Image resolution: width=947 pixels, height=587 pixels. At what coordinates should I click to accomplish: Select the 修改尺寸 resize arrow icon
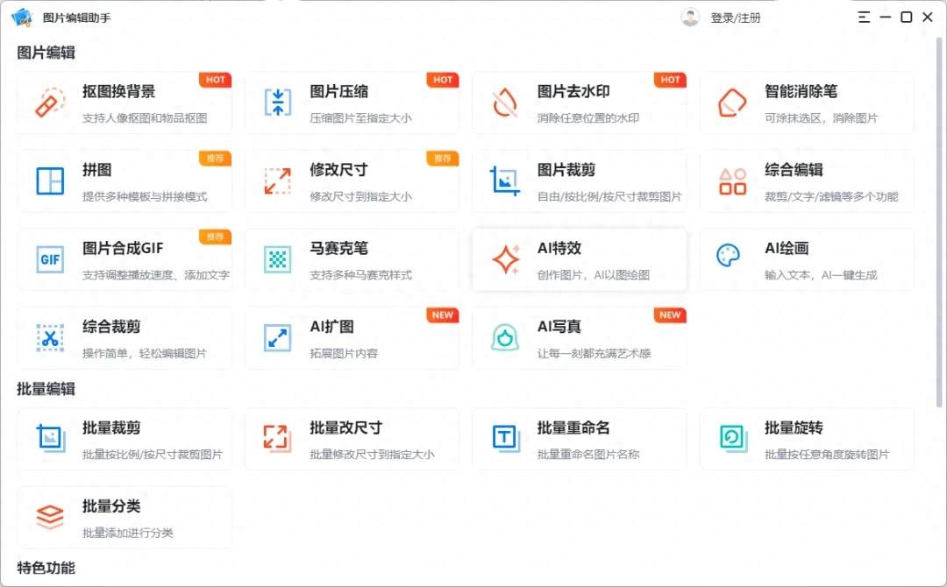tap(278, 181)
